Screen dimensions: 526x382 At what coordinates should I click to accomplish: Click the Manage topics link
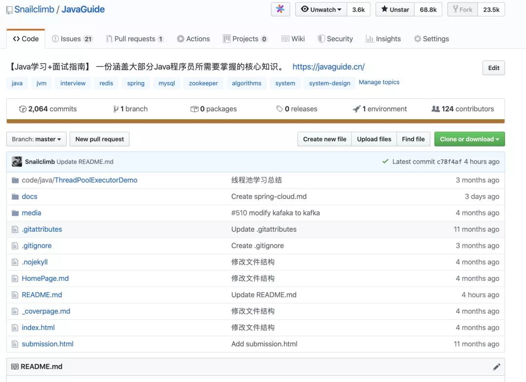coord(379,82)
